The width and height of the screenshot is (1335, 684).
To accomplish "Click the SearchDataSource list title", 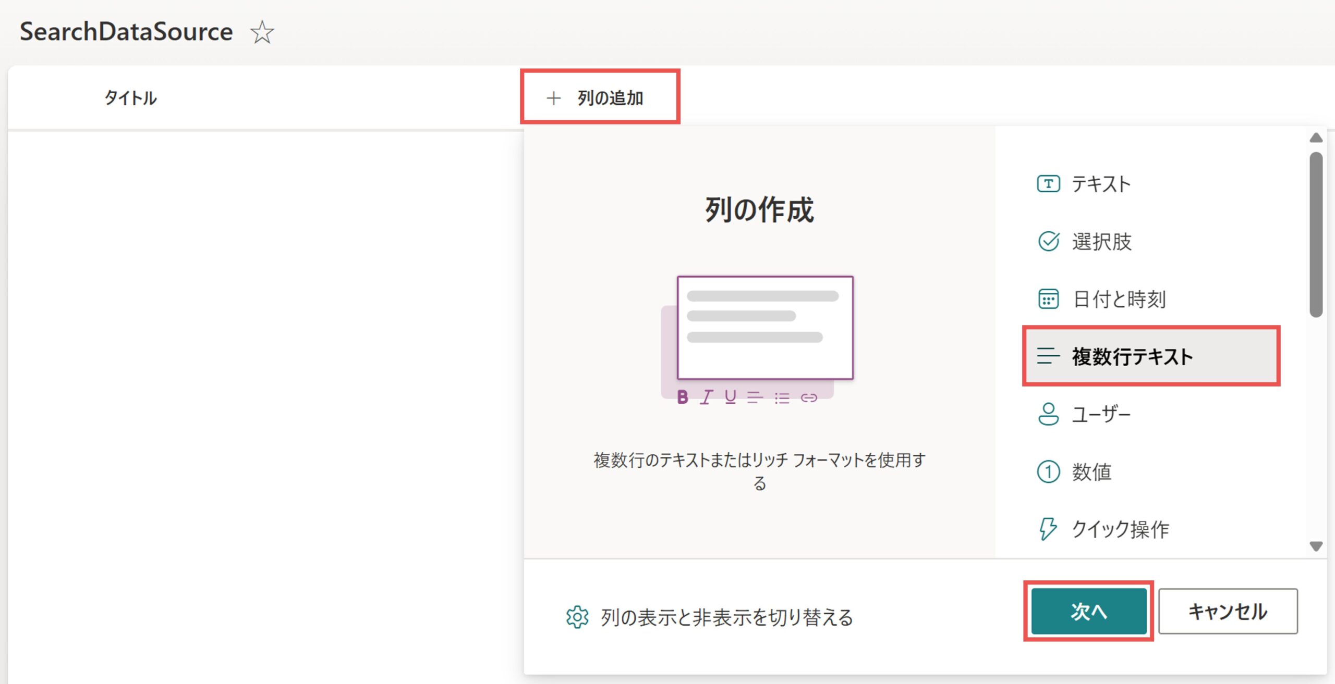I will 126,31.
